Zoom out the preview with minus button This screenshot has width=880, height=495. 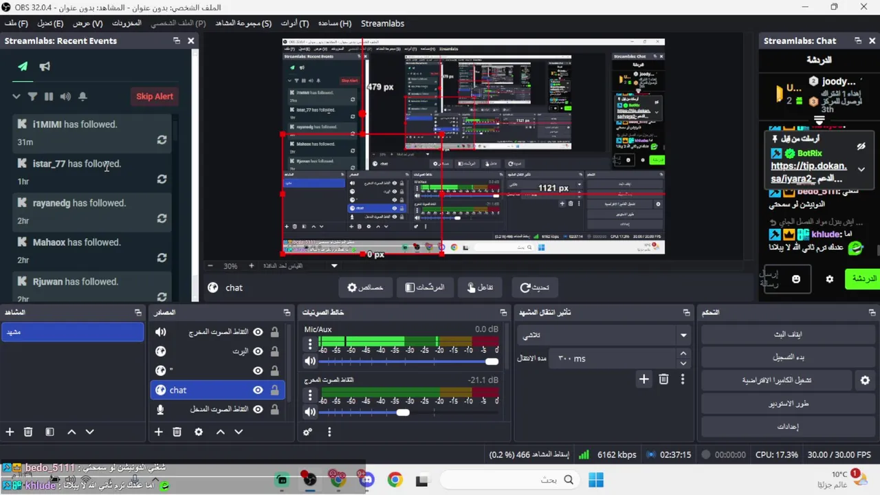(x=211, y=266)
